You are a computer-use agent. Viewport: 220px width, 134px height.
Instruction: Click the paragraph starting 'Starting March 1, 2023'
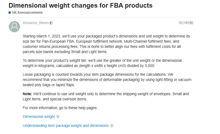click(106, 44)
